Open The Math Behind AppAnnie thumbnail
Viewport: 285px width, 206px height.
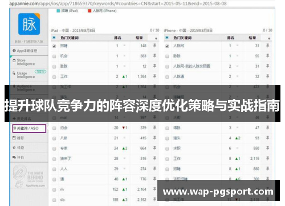tap(29, 176)
